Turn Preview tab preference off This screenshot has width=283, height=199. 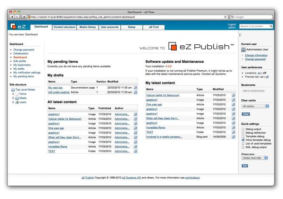[x=267, y=77]
